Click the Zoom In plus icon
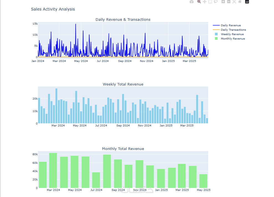274x197 pixels. (x=223, y=2)
